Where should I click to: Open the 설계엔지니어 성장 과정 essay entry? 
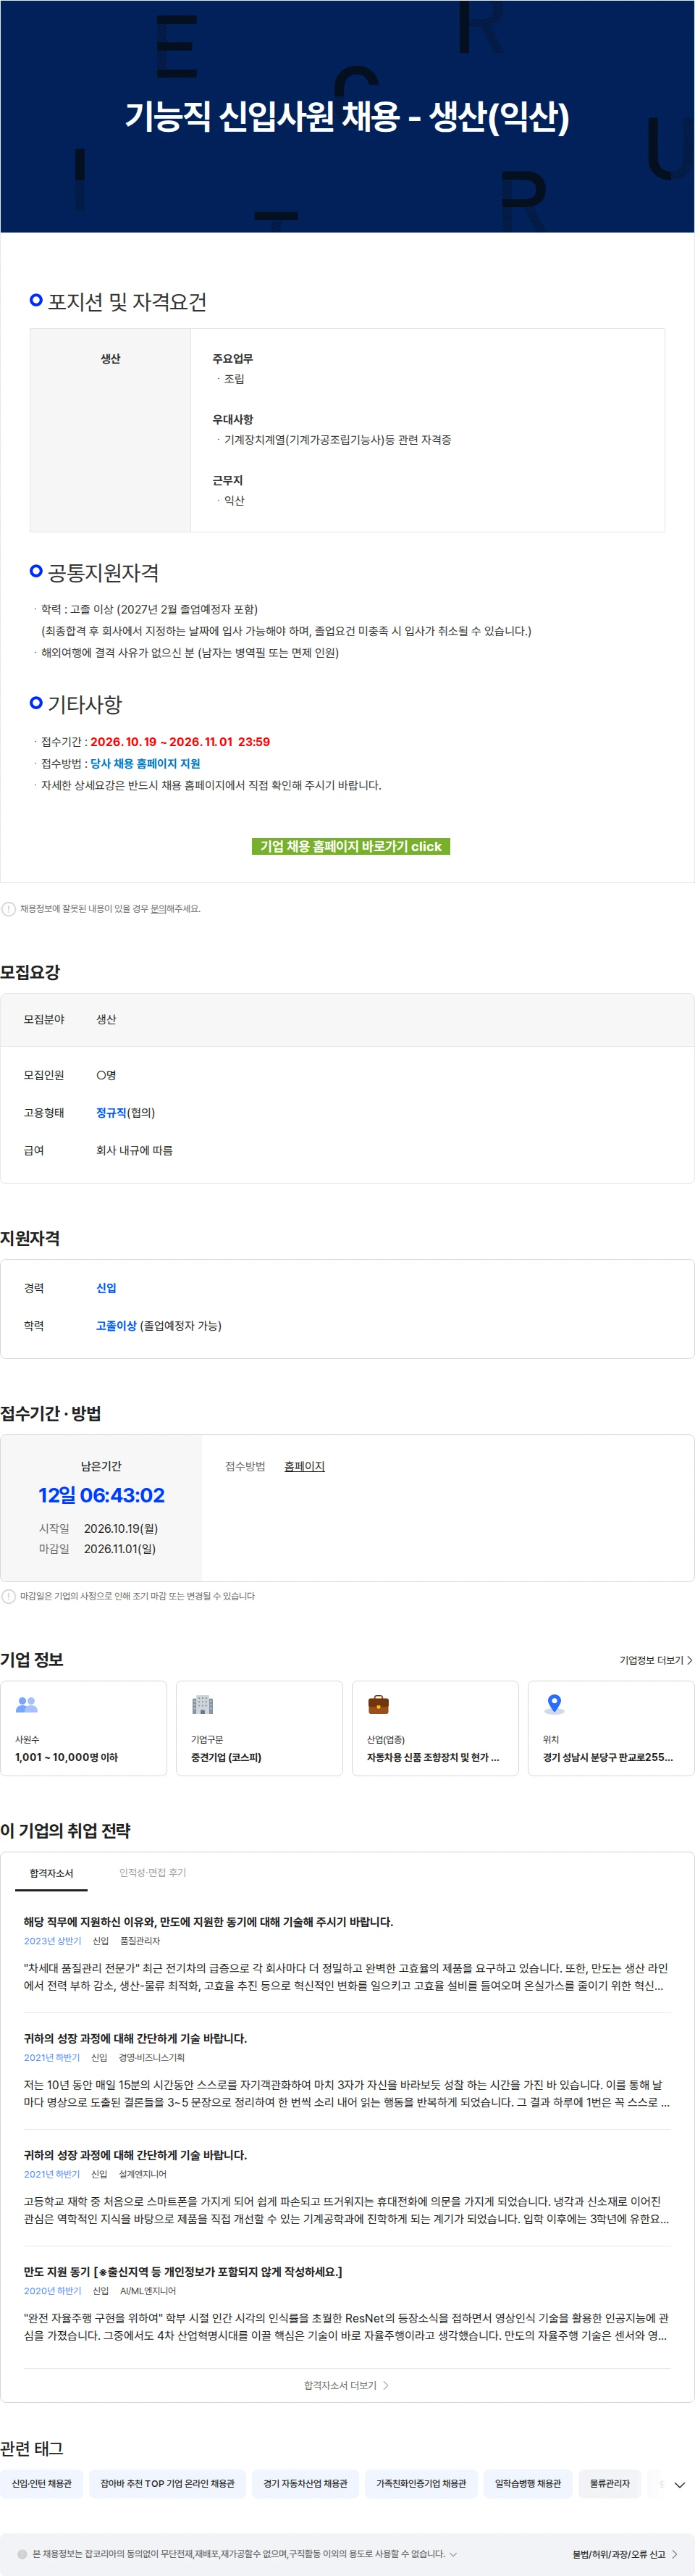click(346, 2187)
